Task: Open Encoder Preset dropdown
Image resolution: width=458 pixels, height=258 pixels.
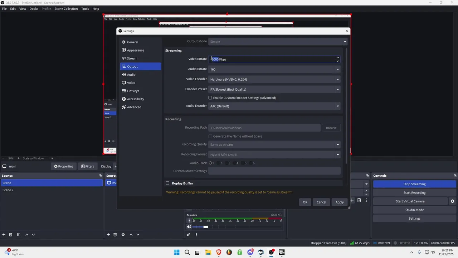Action: coord(274,89)
